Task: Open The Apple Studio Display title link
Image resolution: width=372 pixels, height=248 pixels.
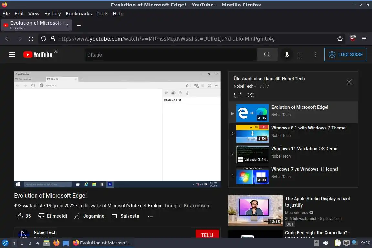Action: 317,202
